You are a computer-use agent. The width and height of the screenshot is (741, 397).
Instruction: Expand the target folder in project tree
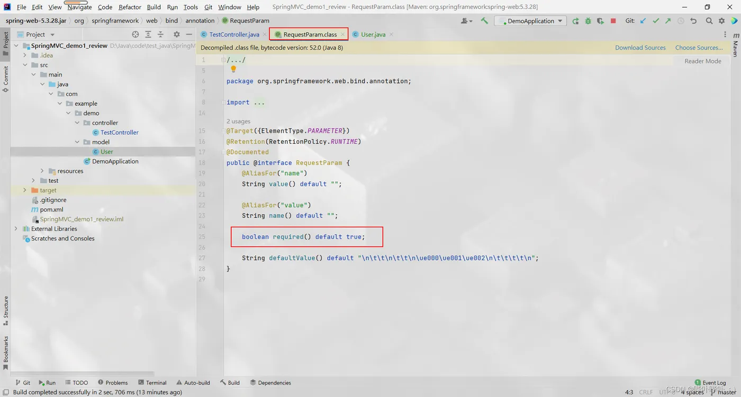(x=25, y=190)
